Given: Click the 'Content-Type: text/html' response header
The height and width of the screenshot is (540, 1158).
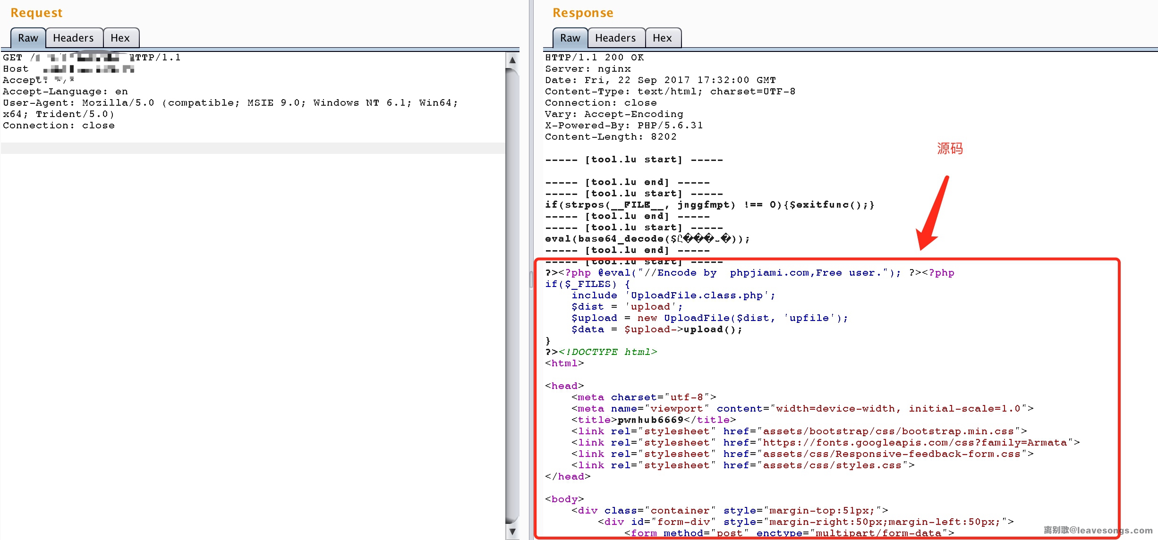Looking at the screenshot, I should pos(670,92).
